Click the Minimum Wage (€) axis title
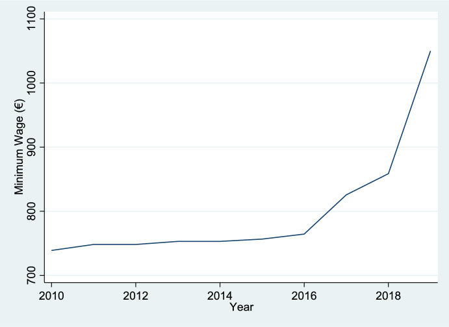Screen dimensions: 449x327 19,147
